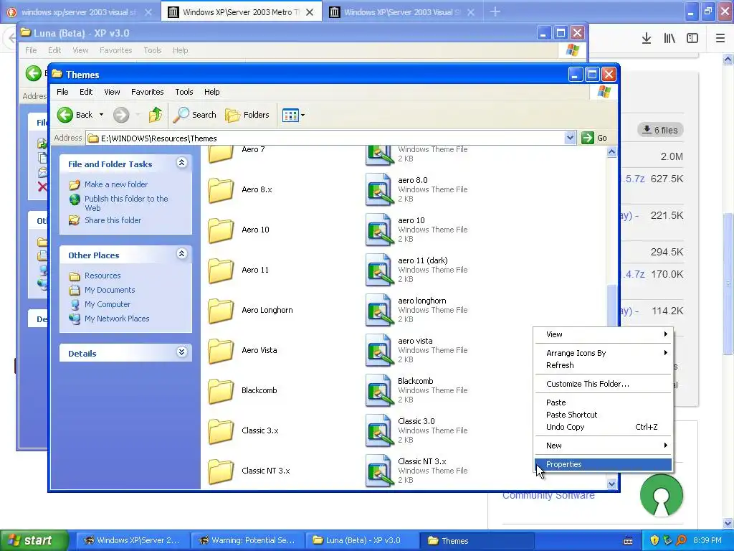The image size is (734, 551).
Task: Open the Edit menu in the Themes window
Action: tap(86, 92)
